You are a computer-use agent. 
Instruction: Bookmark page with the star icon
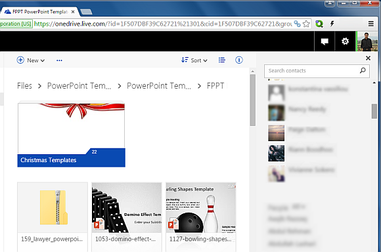tap(306, 24)
